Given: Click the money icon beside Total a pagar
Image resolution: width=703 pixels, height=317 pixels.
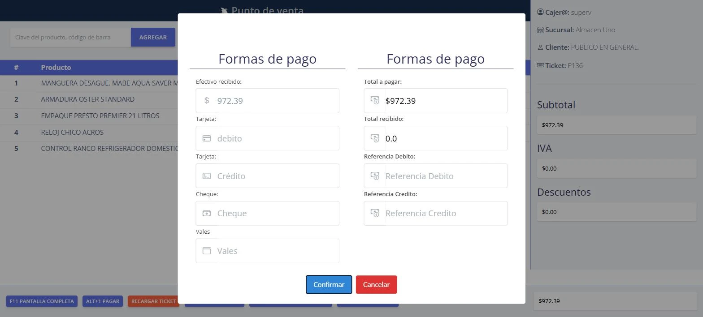Looking at the screenshot, I should (x=375, y=100).
